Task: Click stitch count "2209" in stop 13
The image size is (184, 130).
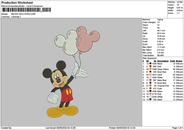Action: pos(154,97)
